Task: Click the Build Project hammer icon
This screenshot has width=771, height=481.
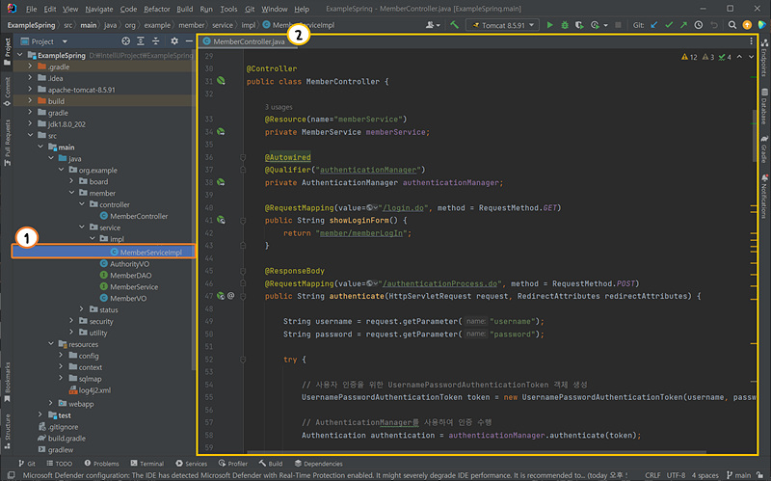Action: (x=454, y=25)
